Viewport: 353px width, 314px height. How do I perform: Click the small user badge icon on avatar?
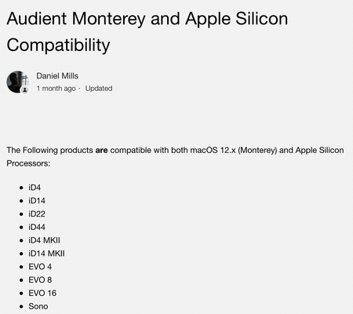pyautogui.click(x=25, y=90)
